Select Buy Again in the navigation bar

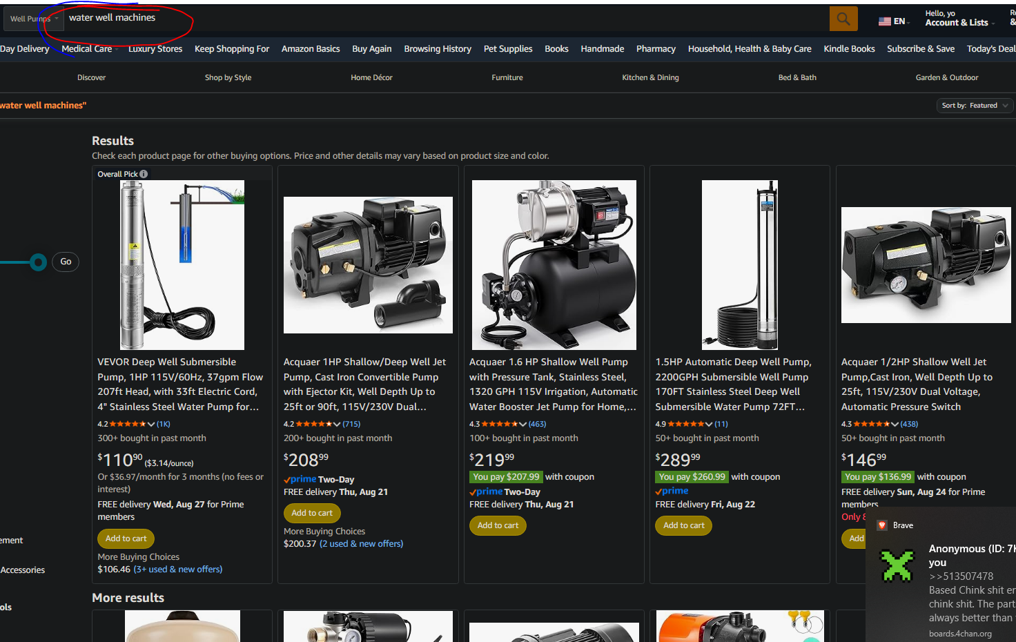point(372,49)
